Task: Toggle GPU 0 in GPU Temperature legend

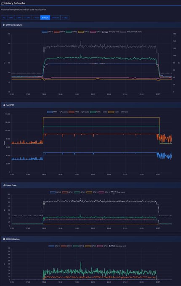Action: pos(47,32)
